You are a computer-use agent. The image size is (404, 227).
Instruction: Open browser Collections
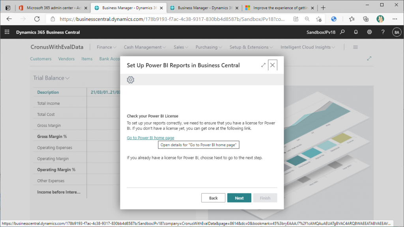pyautogui.click(x=366, y=19)
